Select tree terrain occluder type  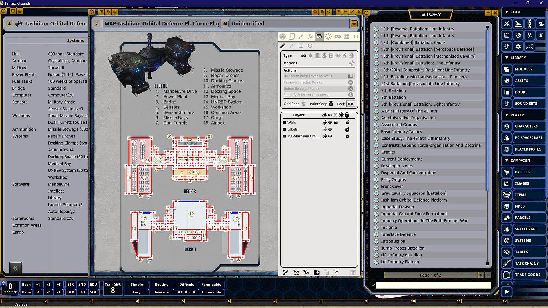click(x=311, y=56)
